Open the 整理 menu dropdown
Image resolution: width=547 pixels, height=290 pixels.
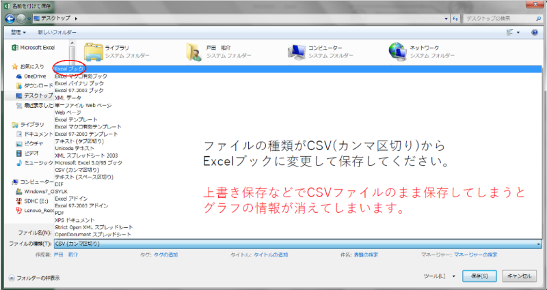coord(18,32)
